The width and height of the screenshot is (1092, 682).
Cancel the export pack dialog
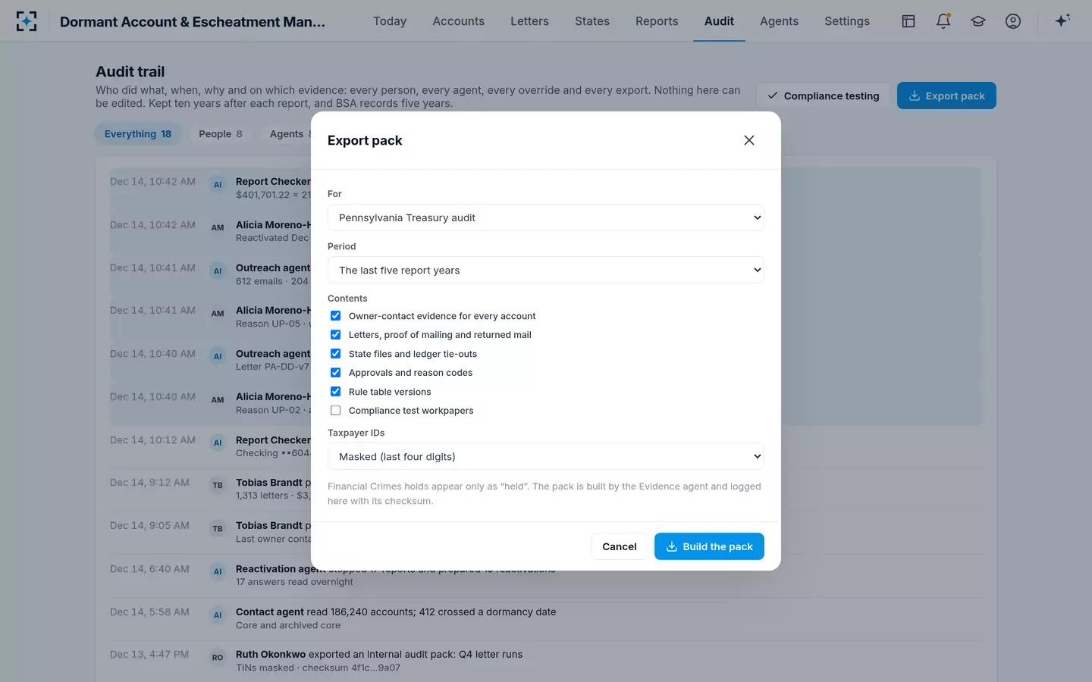[620, 546]
